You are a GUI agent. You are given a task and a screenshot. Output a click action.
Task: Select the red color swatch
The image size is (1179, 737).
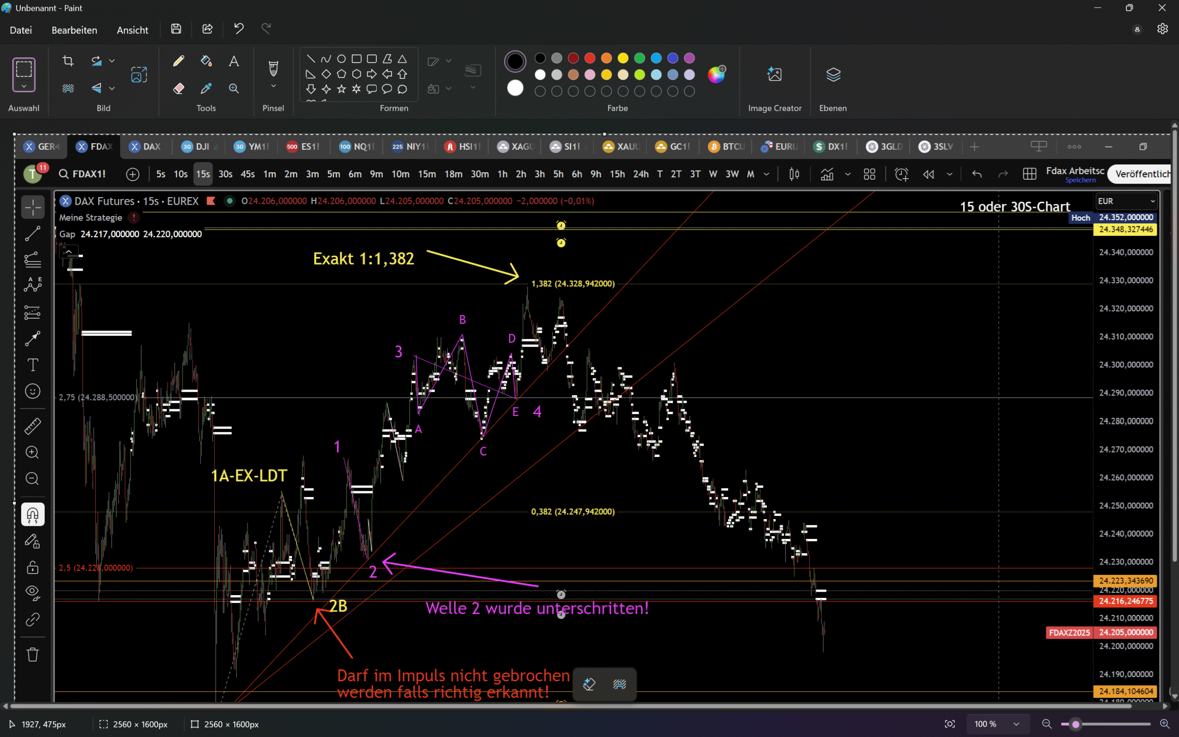click(590, 58)
